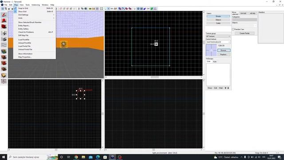Switch to the Auto VisGroups tab
284x160 pixels.
click(215, 62)
